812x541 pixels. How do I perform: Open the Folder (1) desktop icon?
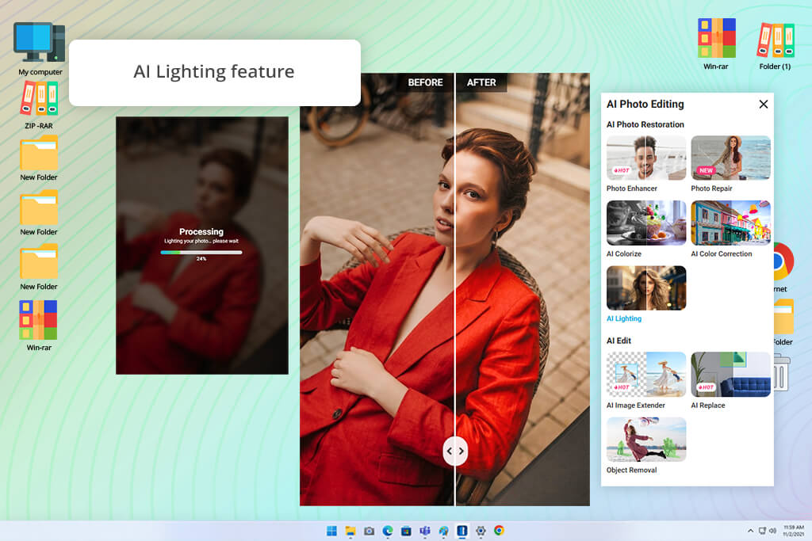[776, 45]
